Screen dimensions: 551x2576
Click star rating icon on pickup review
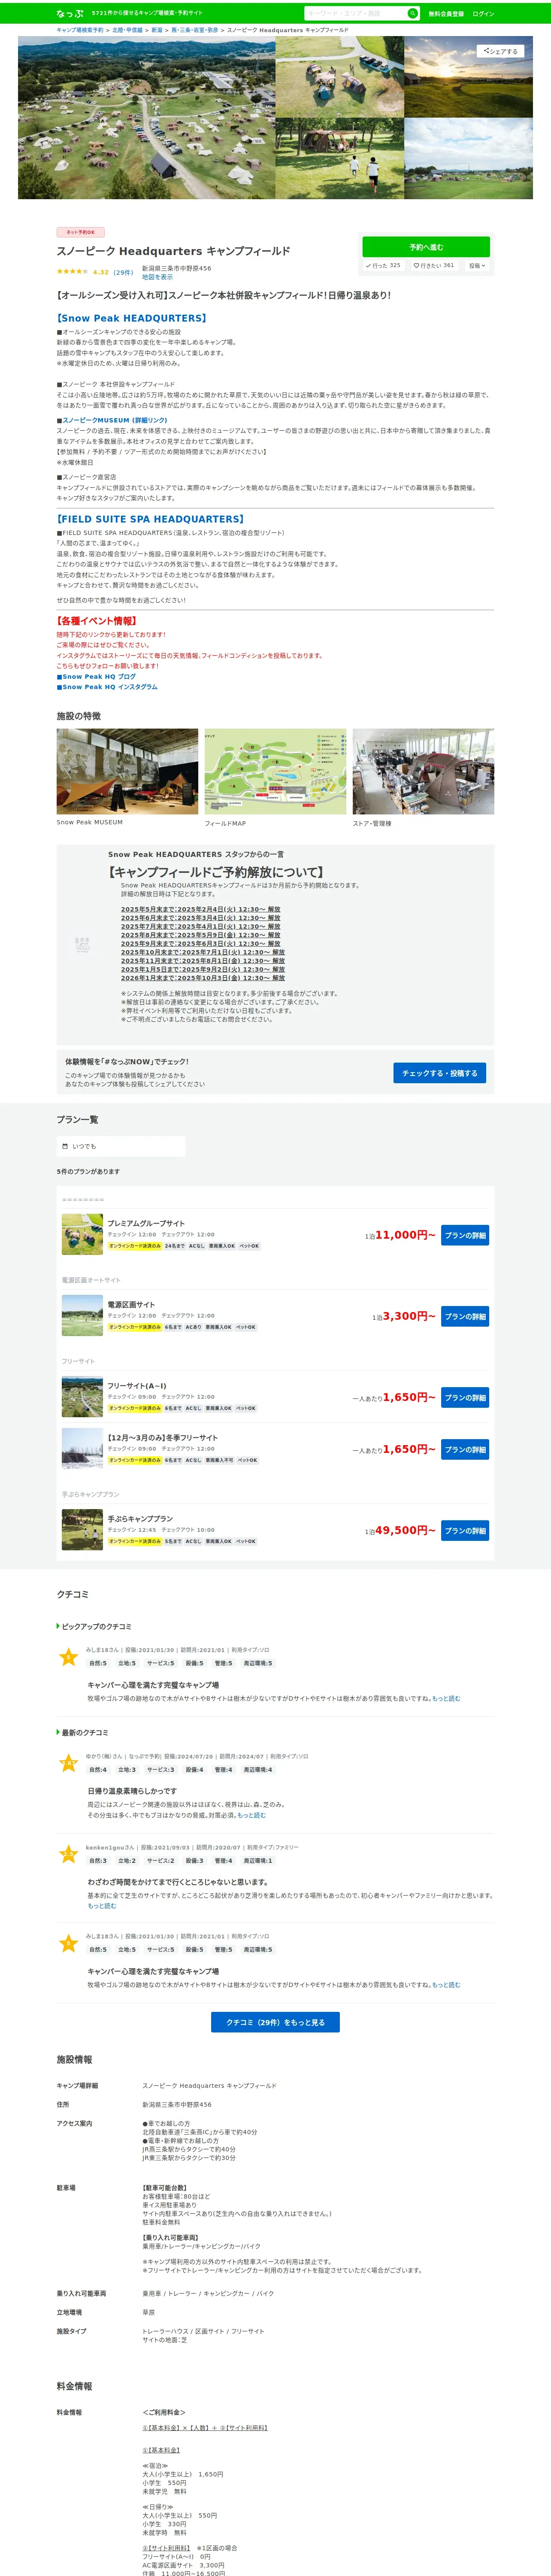(68, 1657)
